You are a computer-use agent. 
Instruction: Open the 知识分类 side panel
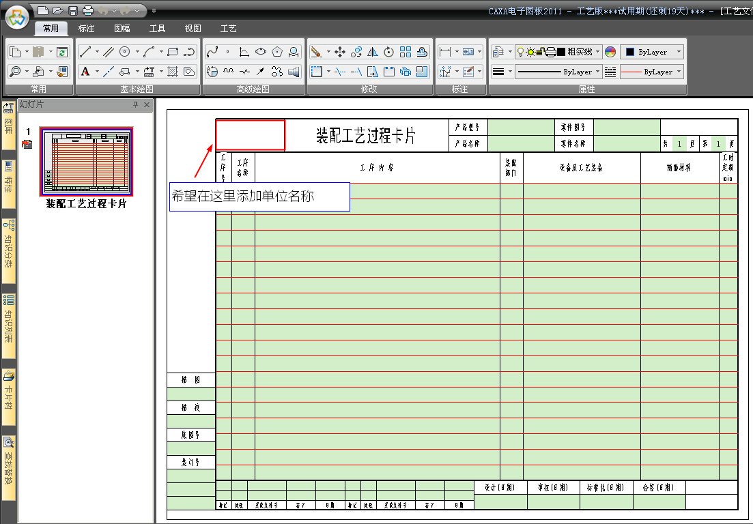point(9,246)
